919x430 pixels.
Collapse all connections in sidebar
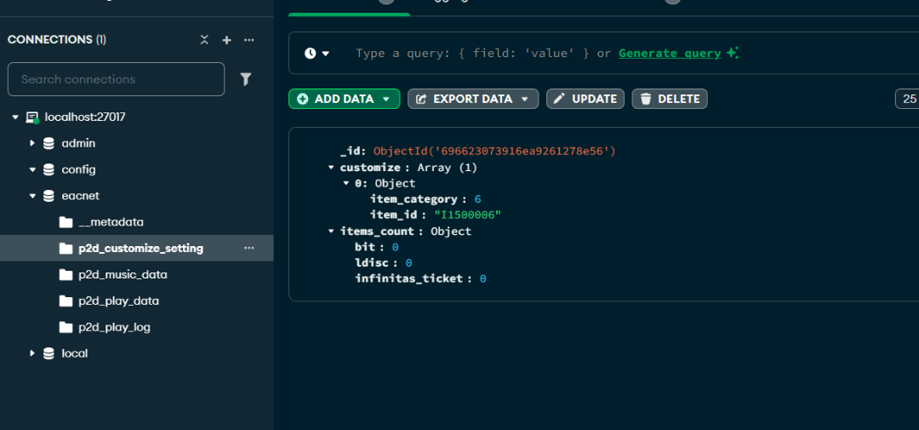(x=204, y=40)
